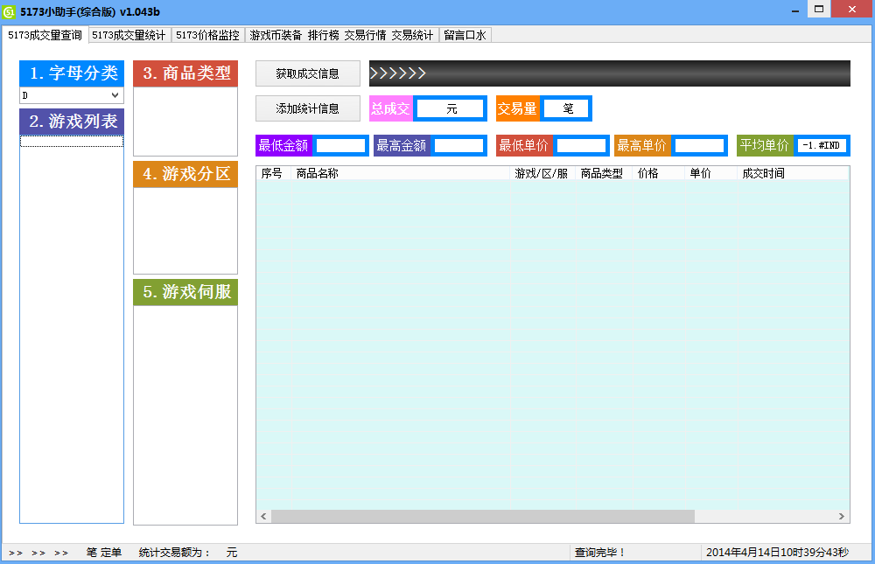Click the 添加统计信息 button
Image resolution: width=875 pixels, height=564 pixels.
tap(307, 108)
